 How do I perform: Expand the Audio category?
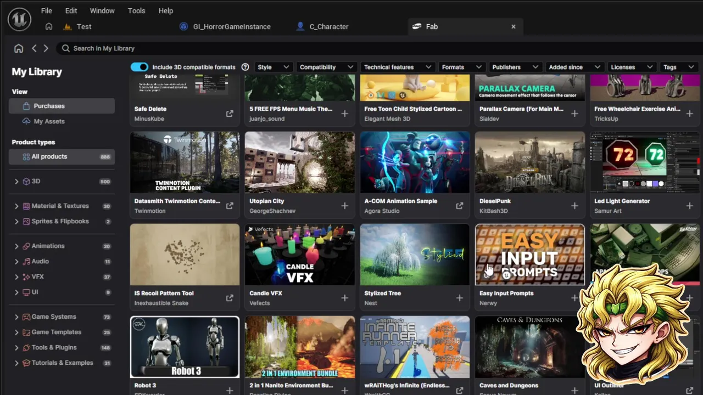[16, 262]
